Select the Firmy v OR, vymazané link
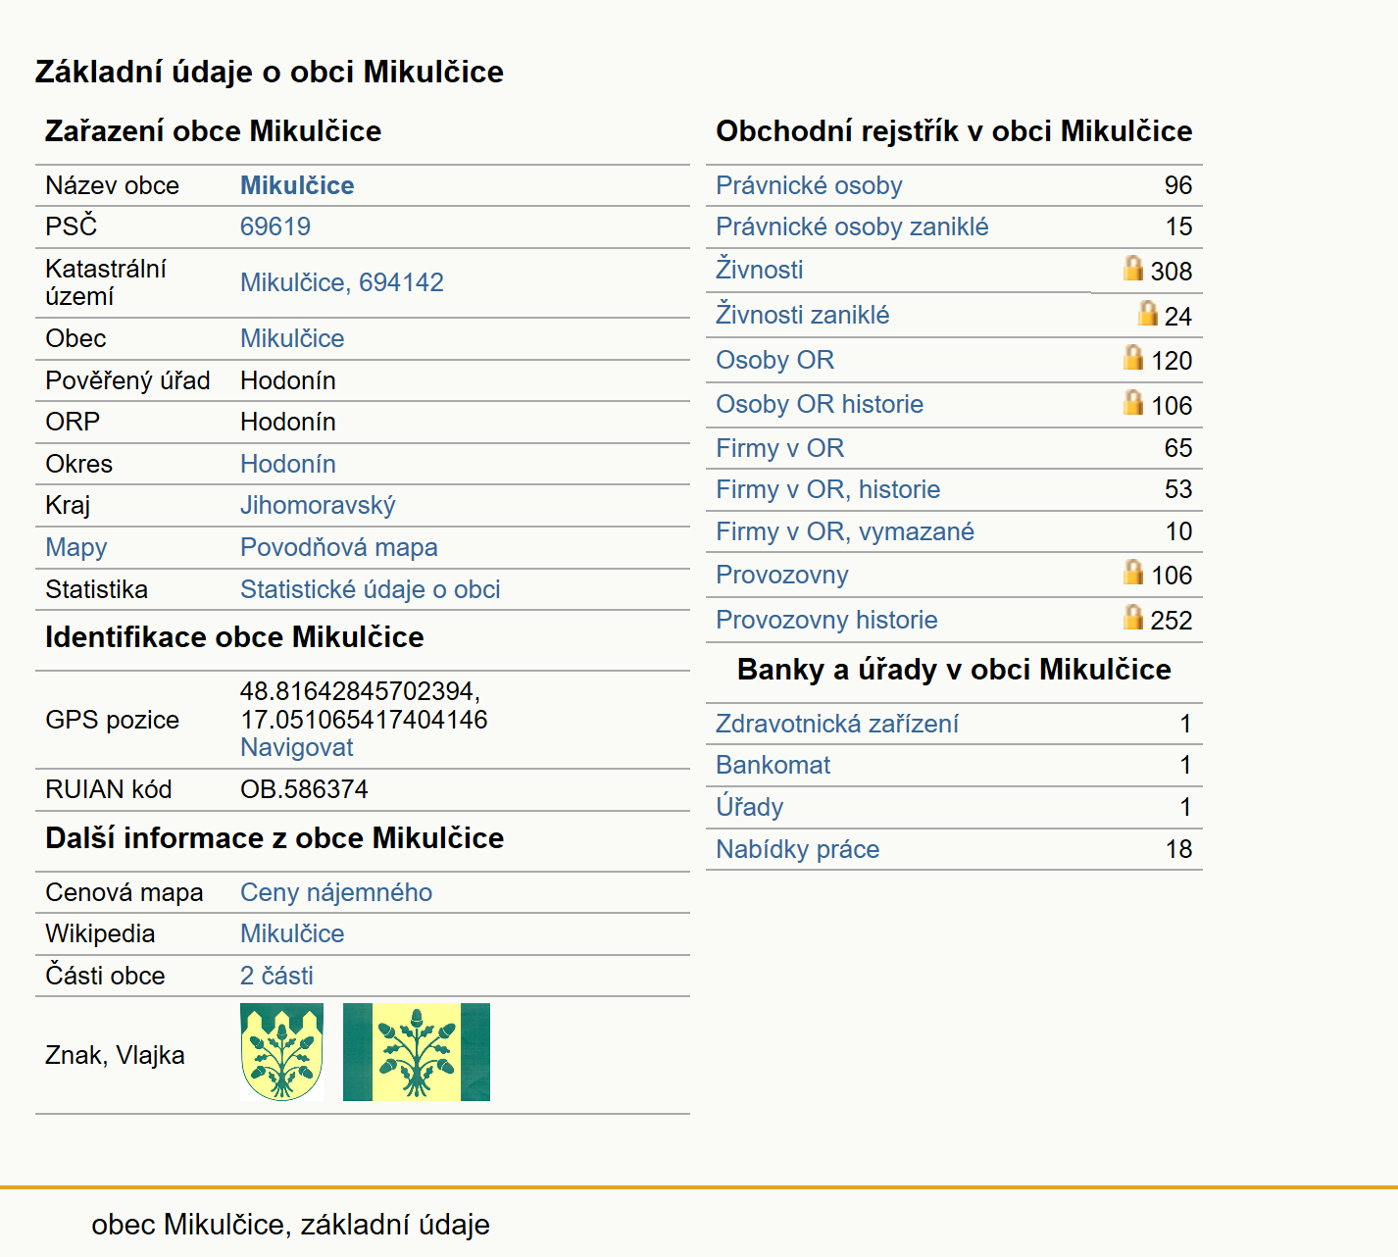 845,531
